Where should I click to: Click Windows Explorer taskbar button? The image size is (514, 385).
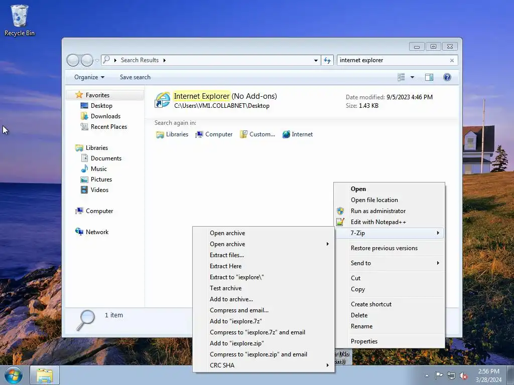[45, 375]
